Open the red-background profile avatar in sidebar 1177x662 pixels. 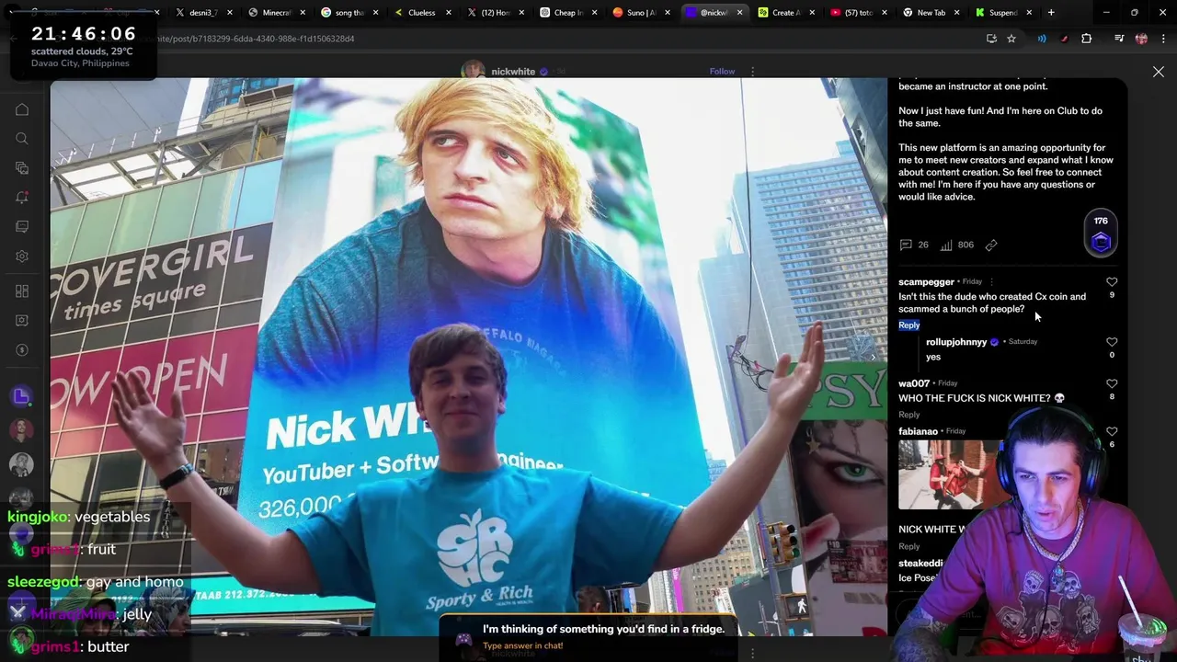tap(21, 430)
